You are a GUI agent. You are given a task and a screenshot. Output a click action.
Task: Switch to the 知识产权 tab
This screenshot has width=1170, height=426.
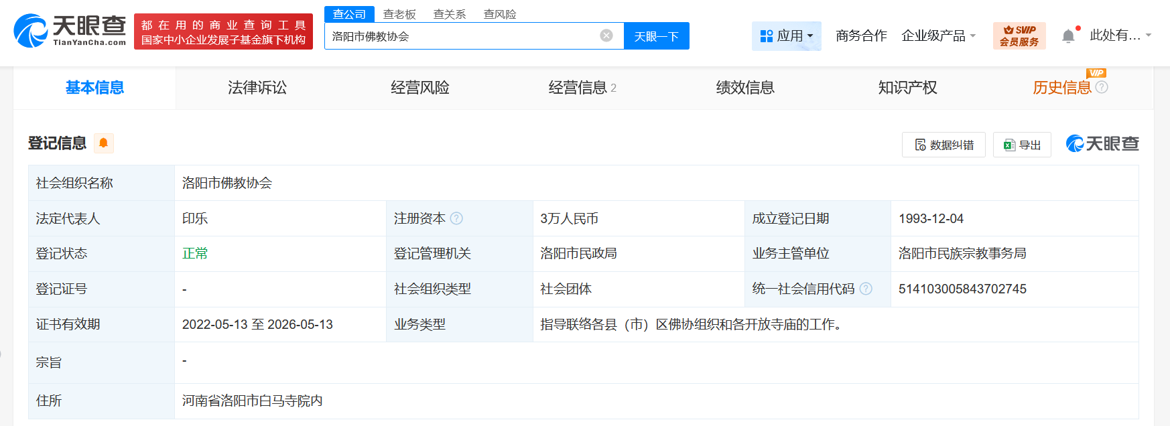(x=908, y=88)
